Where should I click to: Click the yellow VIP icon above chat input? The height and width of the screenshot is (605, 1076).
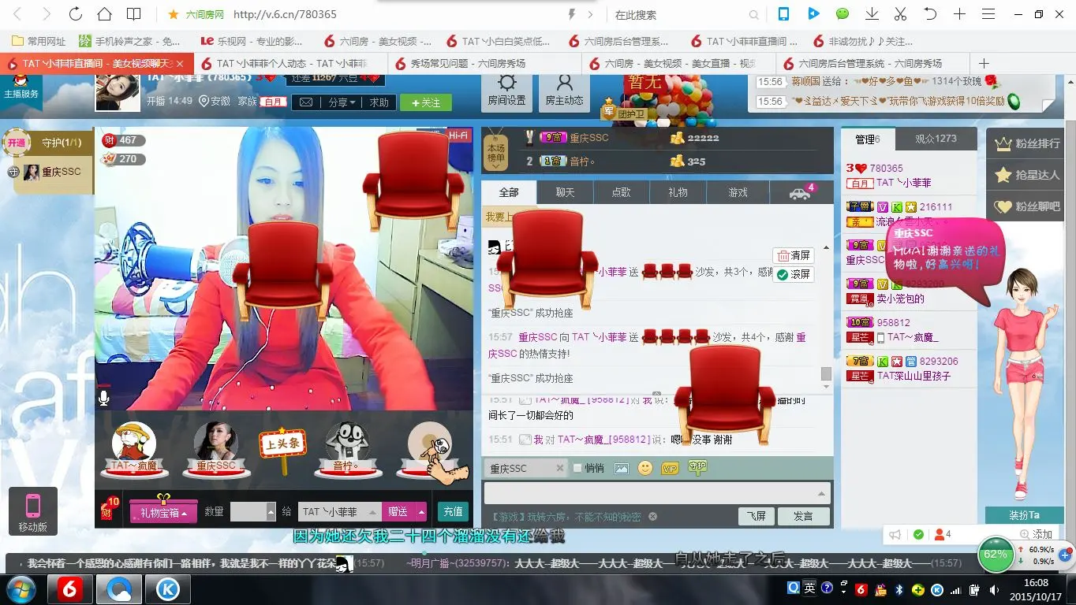(x=670, y=469)
